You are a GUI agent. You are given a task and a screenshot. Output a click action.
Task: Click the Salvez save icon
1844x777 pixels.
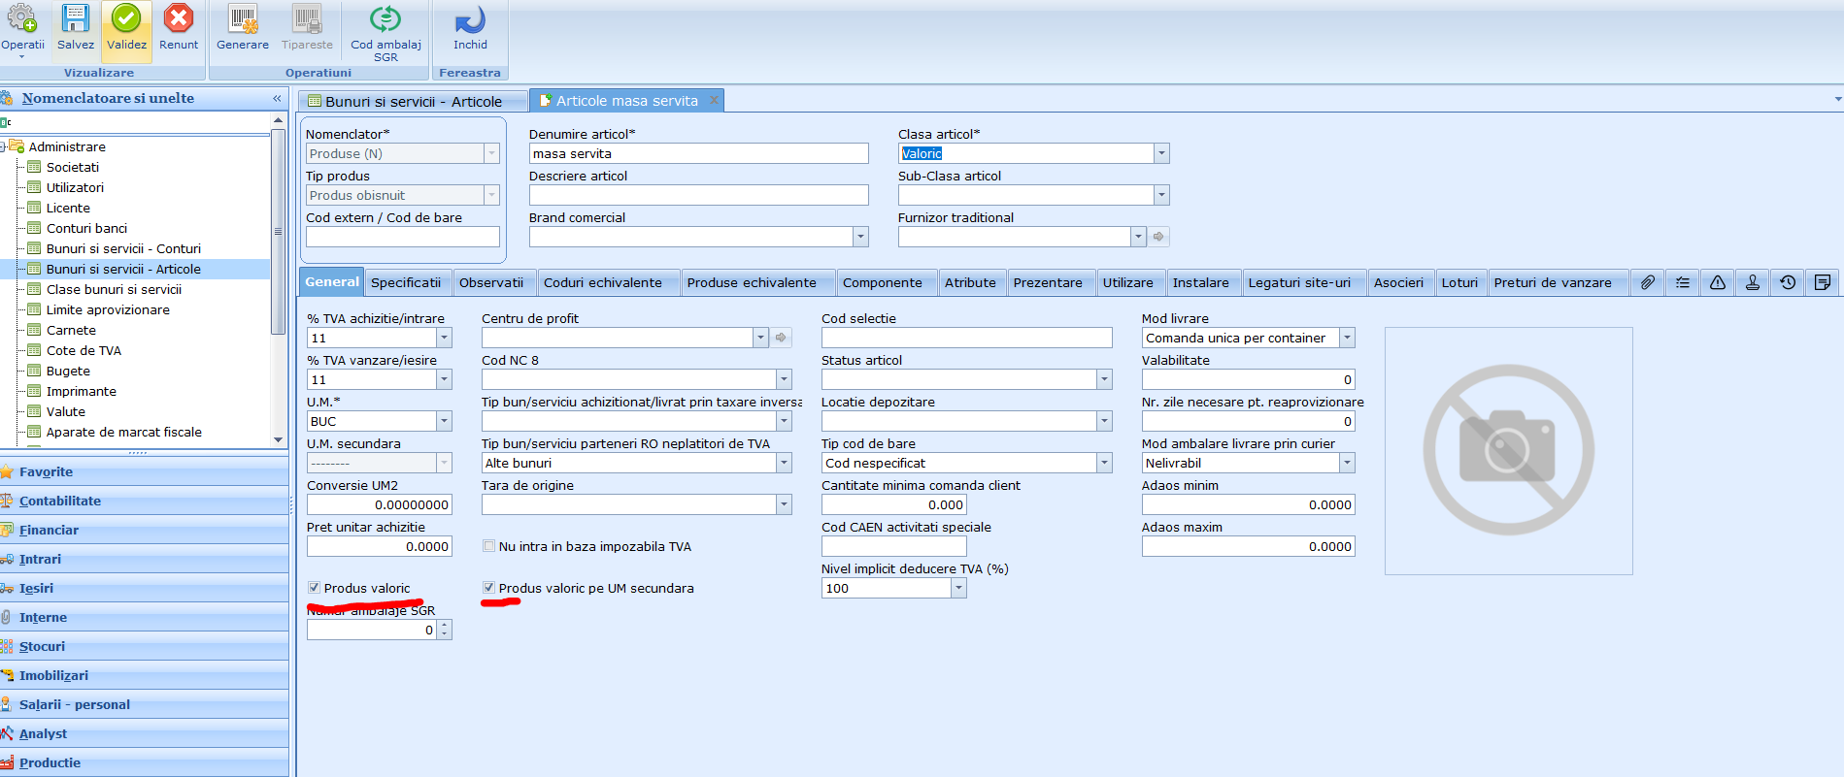point(75,19)
